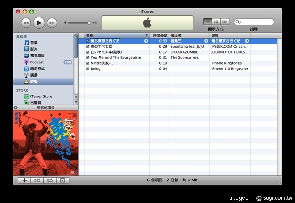The image size is (295, 203).
Task: Toggle checkbox for You Me And The Bourgeoisie
Action: coord(88,58)
